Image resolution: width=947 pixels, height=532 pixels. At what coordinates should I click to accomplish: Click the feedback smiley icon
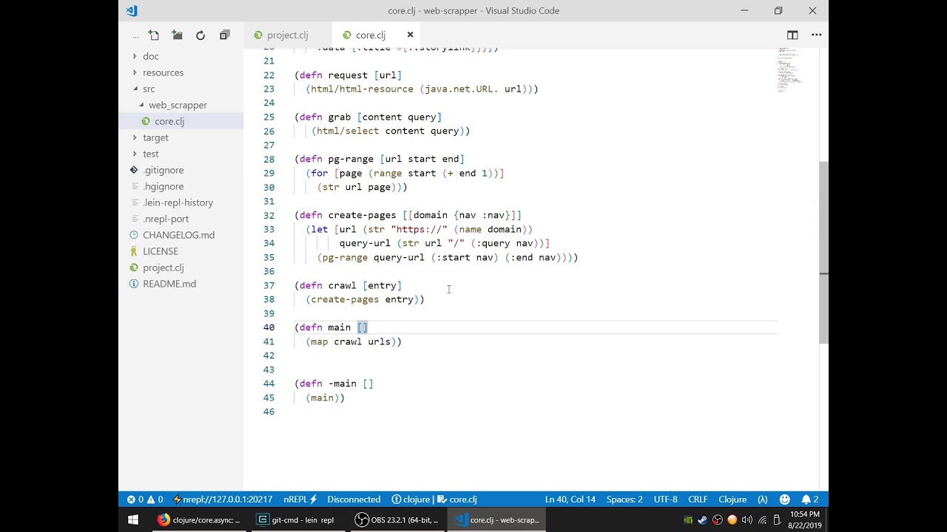pos(785,499)
